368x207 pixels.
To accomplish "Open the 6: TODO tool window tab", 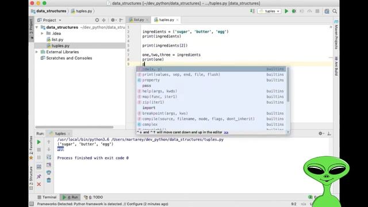I will click(x=93, y=197).
